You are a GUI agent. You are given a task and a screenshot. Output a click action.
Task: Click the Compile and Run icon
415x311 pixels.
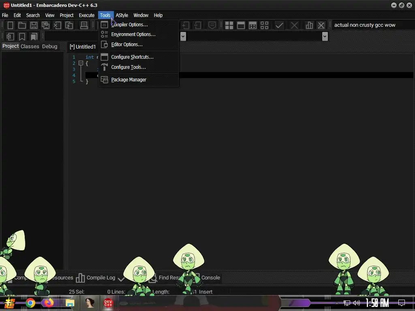(x=253, y=26)
